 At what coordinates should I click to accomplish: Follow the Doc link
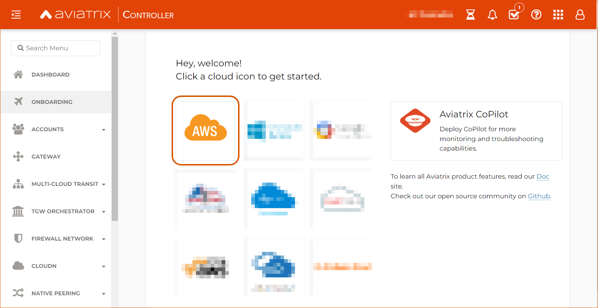click(x=543, y=176)
